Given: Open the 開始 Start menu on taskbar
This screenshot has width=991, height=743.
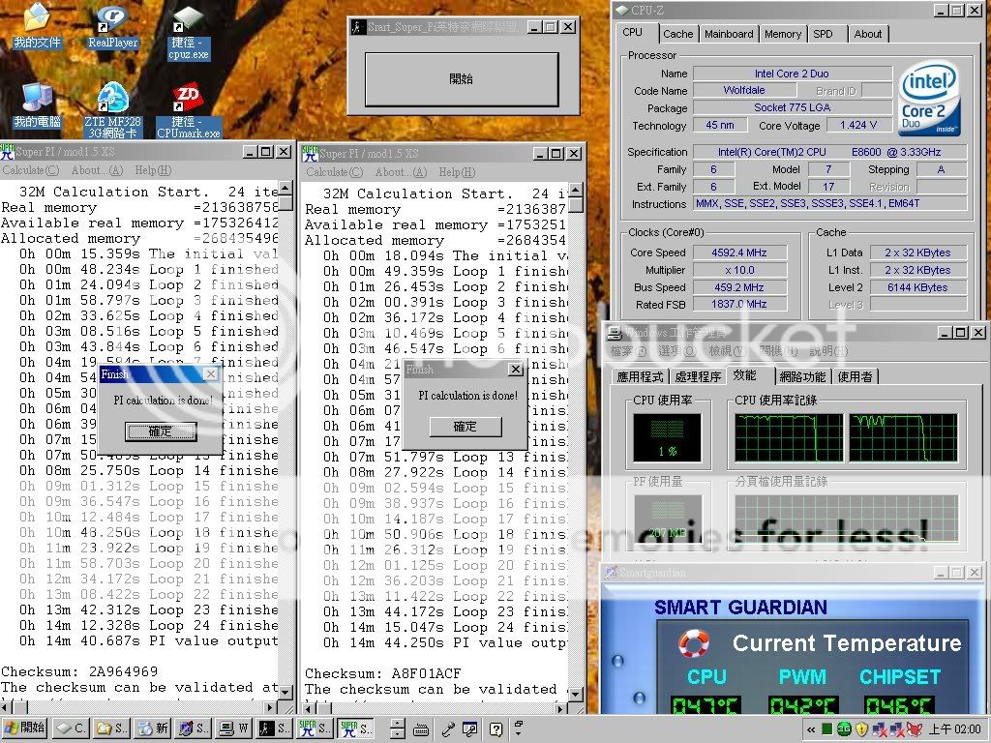Looking at the screenshot, I should pos(25,728).
